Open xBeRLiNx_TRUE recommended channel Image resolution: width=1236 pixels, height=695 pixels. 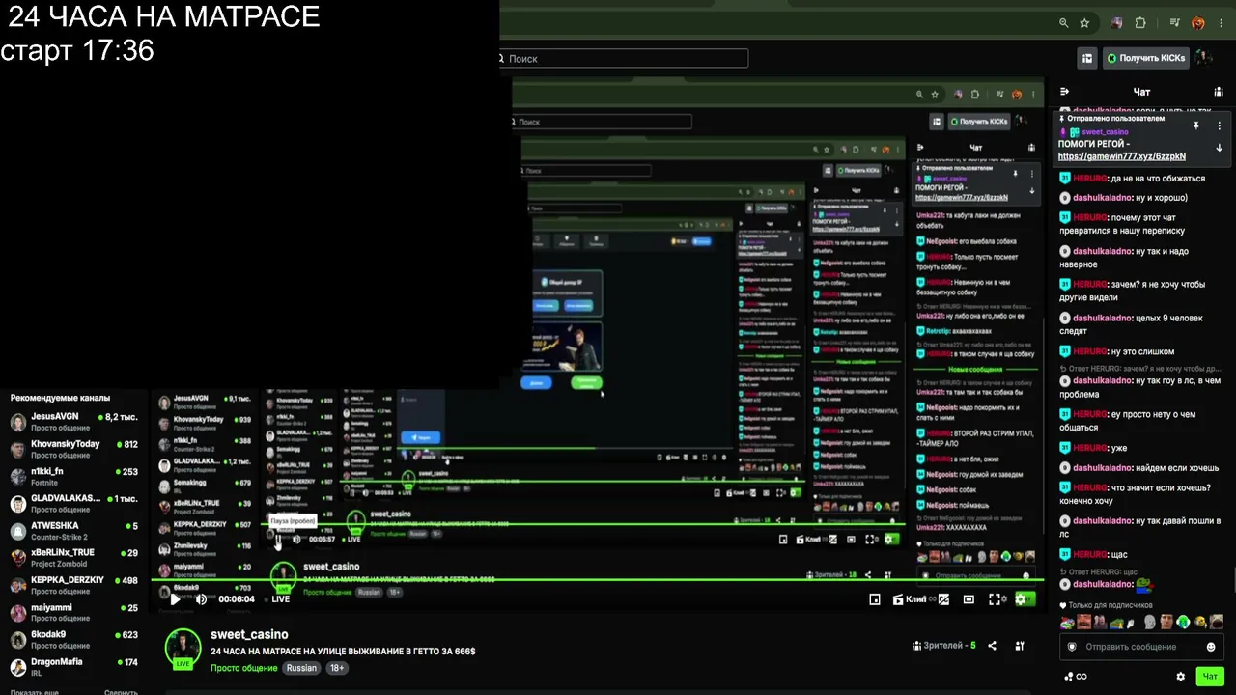(73, 558)
